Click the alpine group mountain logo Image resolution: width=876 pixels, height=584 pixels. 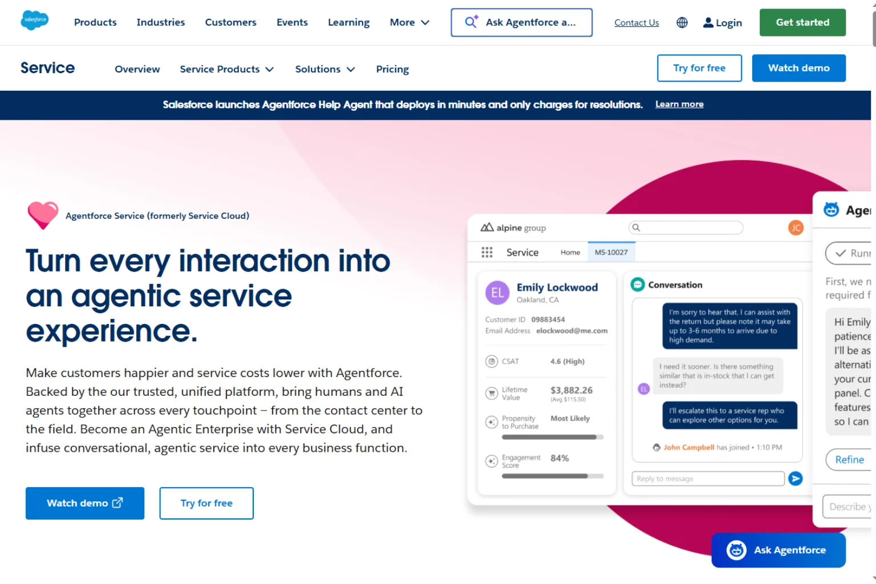[x=486, y=228]
